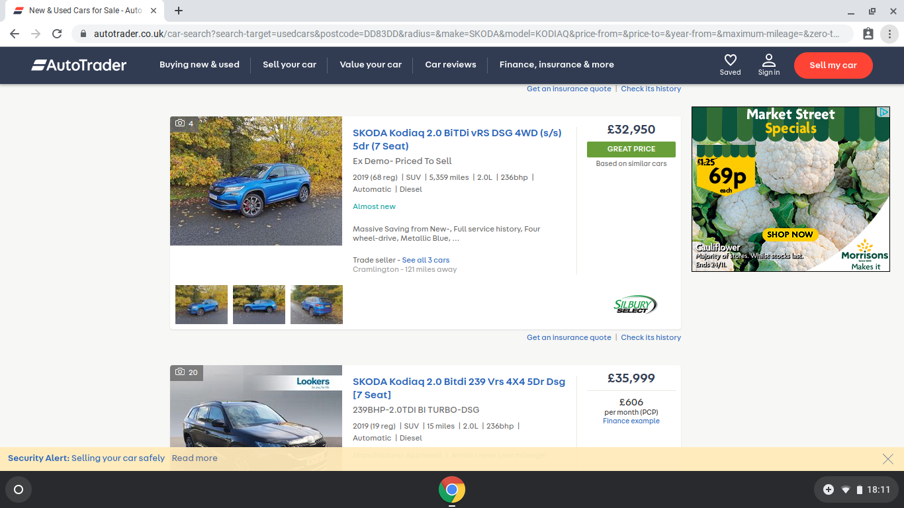Reload the page

pos(57,34)
